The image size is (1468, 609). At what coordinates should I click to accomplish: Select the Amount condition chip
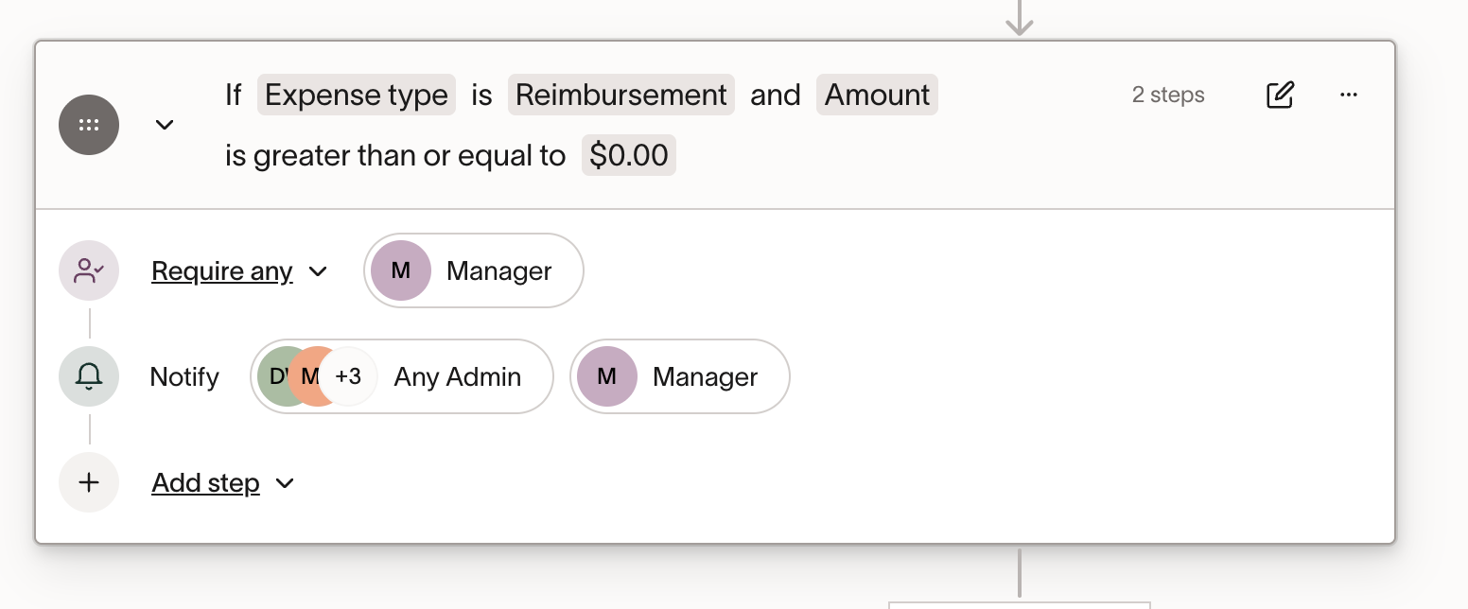[877, 95]
